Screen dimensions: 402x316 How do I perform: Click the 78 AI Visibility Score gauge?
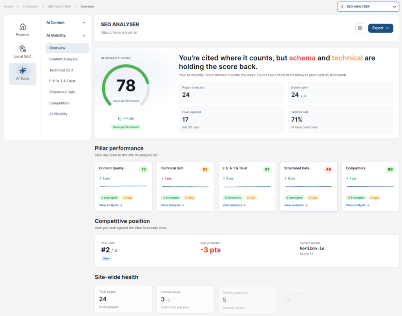point(126,85)
